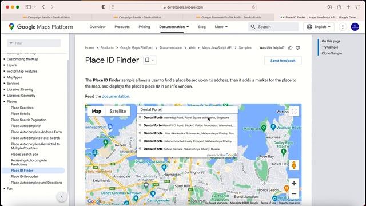Show tab overview icon
The height and width of the screenshot is (206, 366).
point(358,7)
